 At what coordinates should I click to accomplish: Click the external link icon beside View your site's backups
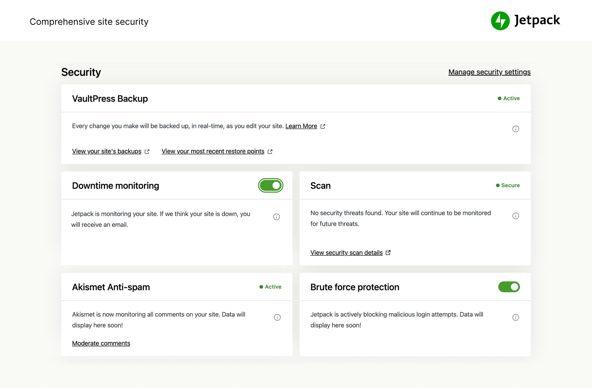coord(147,151)
